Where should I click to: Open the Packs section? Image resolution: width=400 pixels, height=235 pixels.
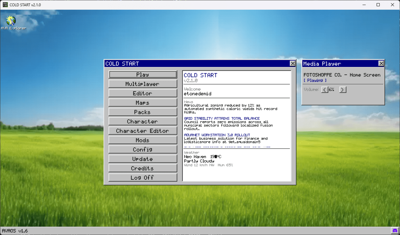coord(143,112)
